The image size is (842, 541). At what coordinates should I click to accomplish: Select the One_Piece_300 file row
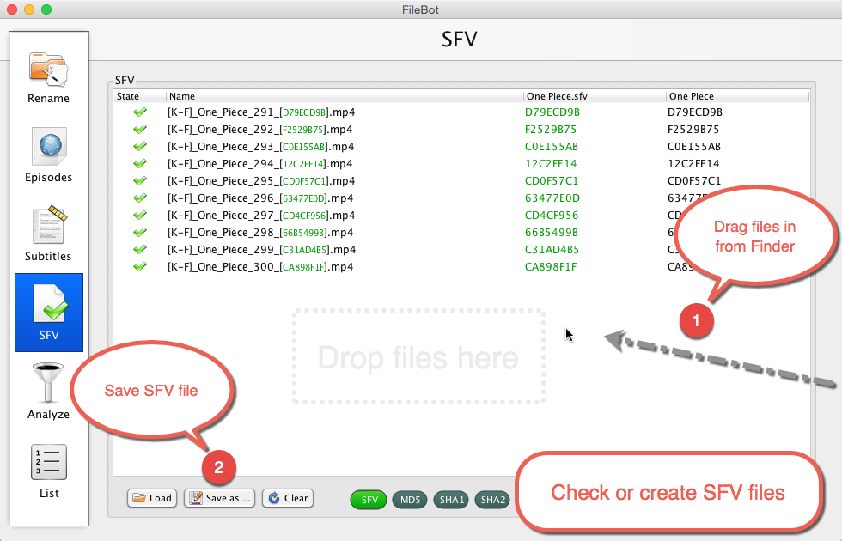[x=461, y=267]
